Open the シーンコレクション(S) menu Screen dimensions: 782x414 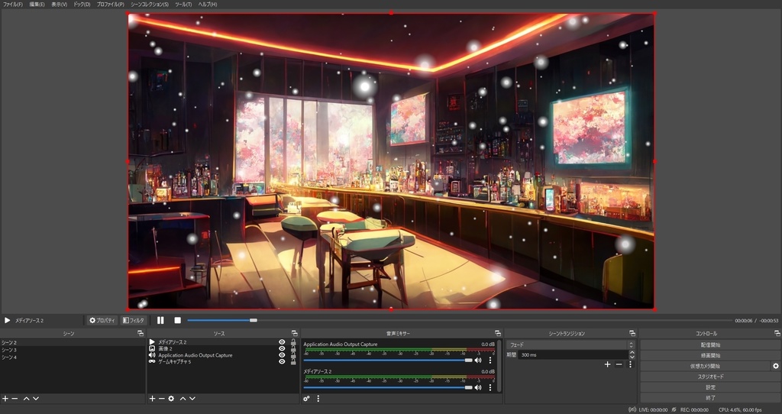150,4
